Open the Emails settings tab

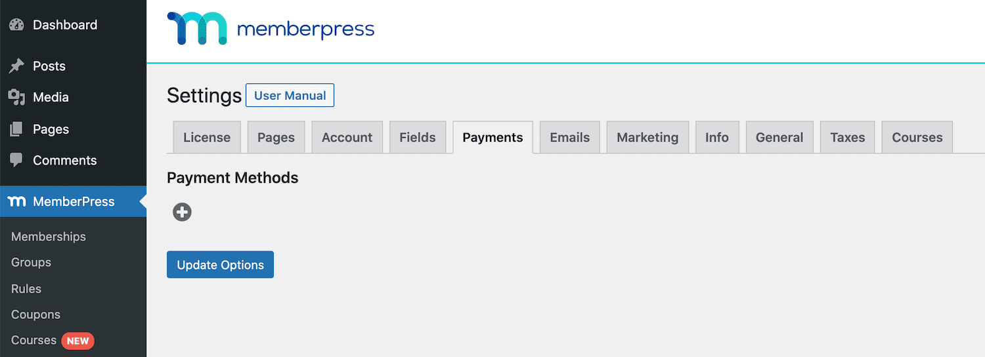pyautogui.click(x=569, y=137)
